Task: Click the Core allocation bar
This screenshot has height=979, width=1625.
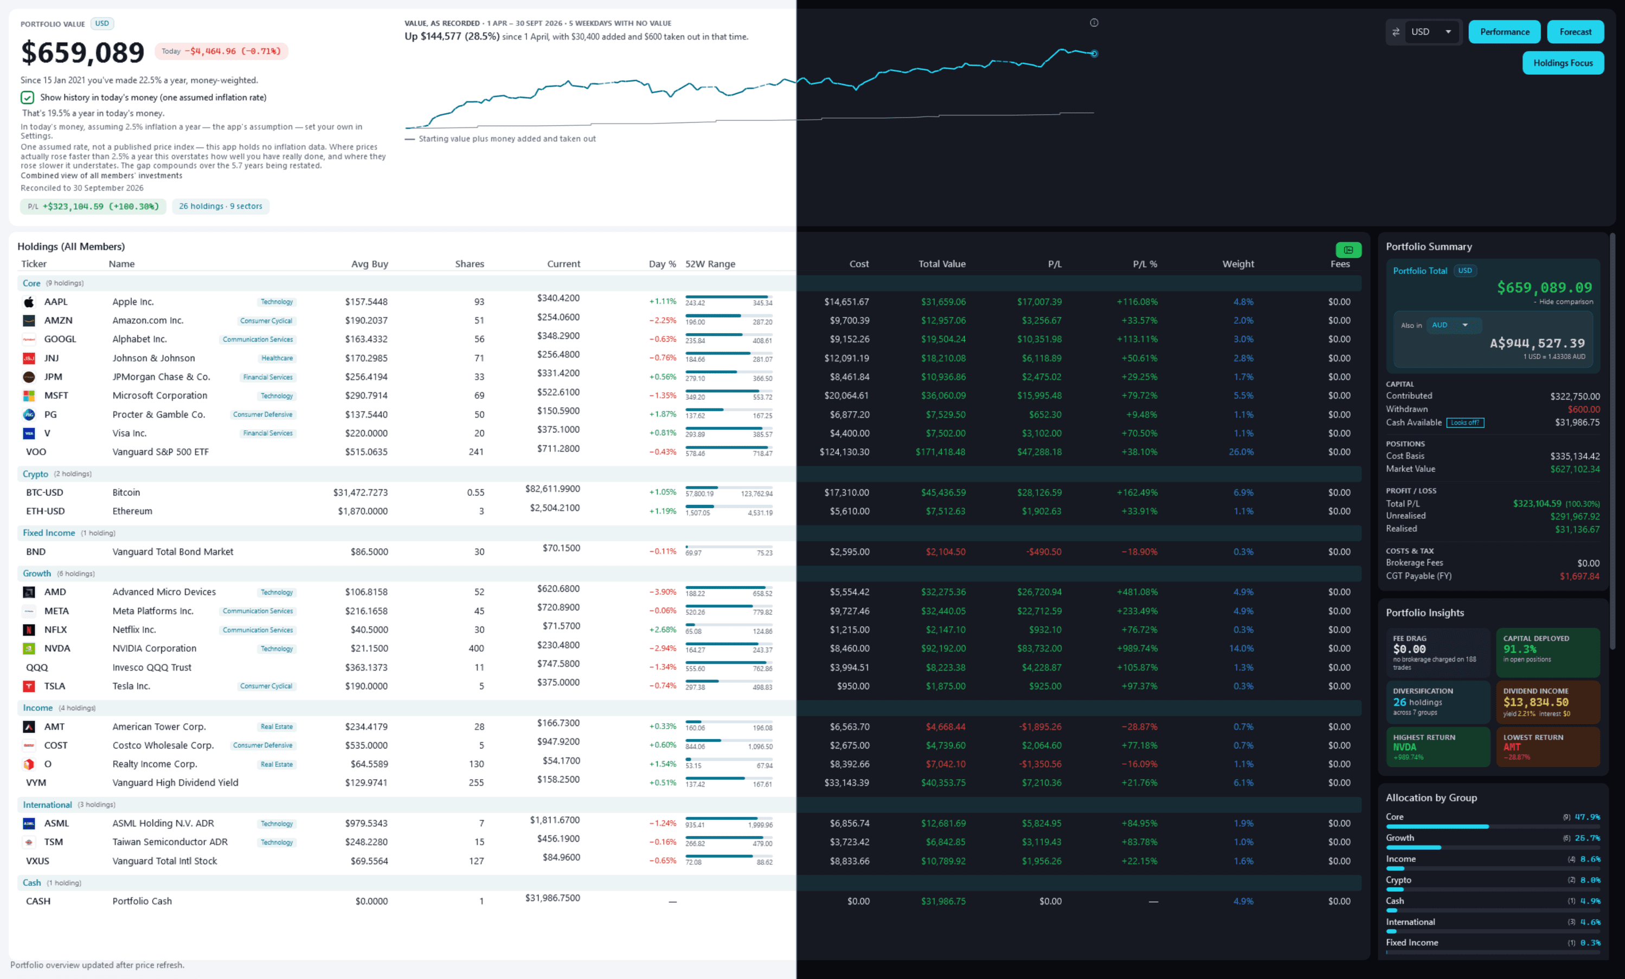Action: pos(1493,826)
